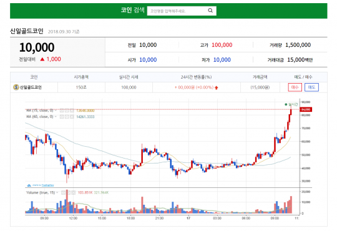337x231 pixels.
Task: Click the red up arrow in 24시간 변동률
Action: (217, 87)
